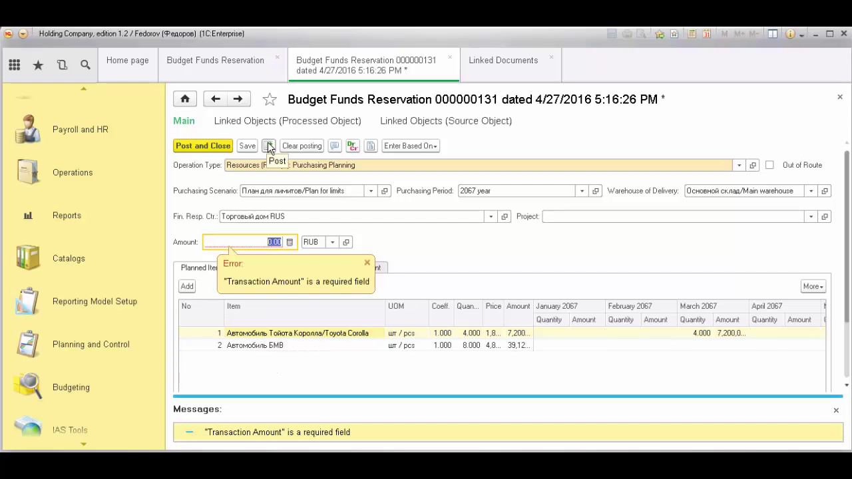Image resolution: width=852 pixels, height=479 pixels.
Task: Click the DrCr posting entries icon
Action: [x=353, y=146]
